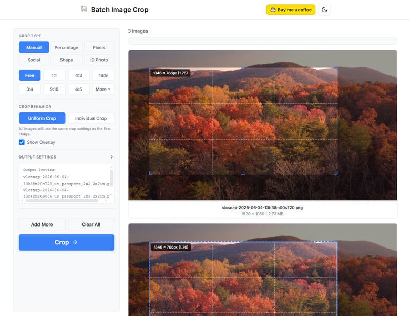Click the 1920 × 1080 | 2.73 MB info text
This screenshot has height=316, width=410.
(x=262, y=214)
